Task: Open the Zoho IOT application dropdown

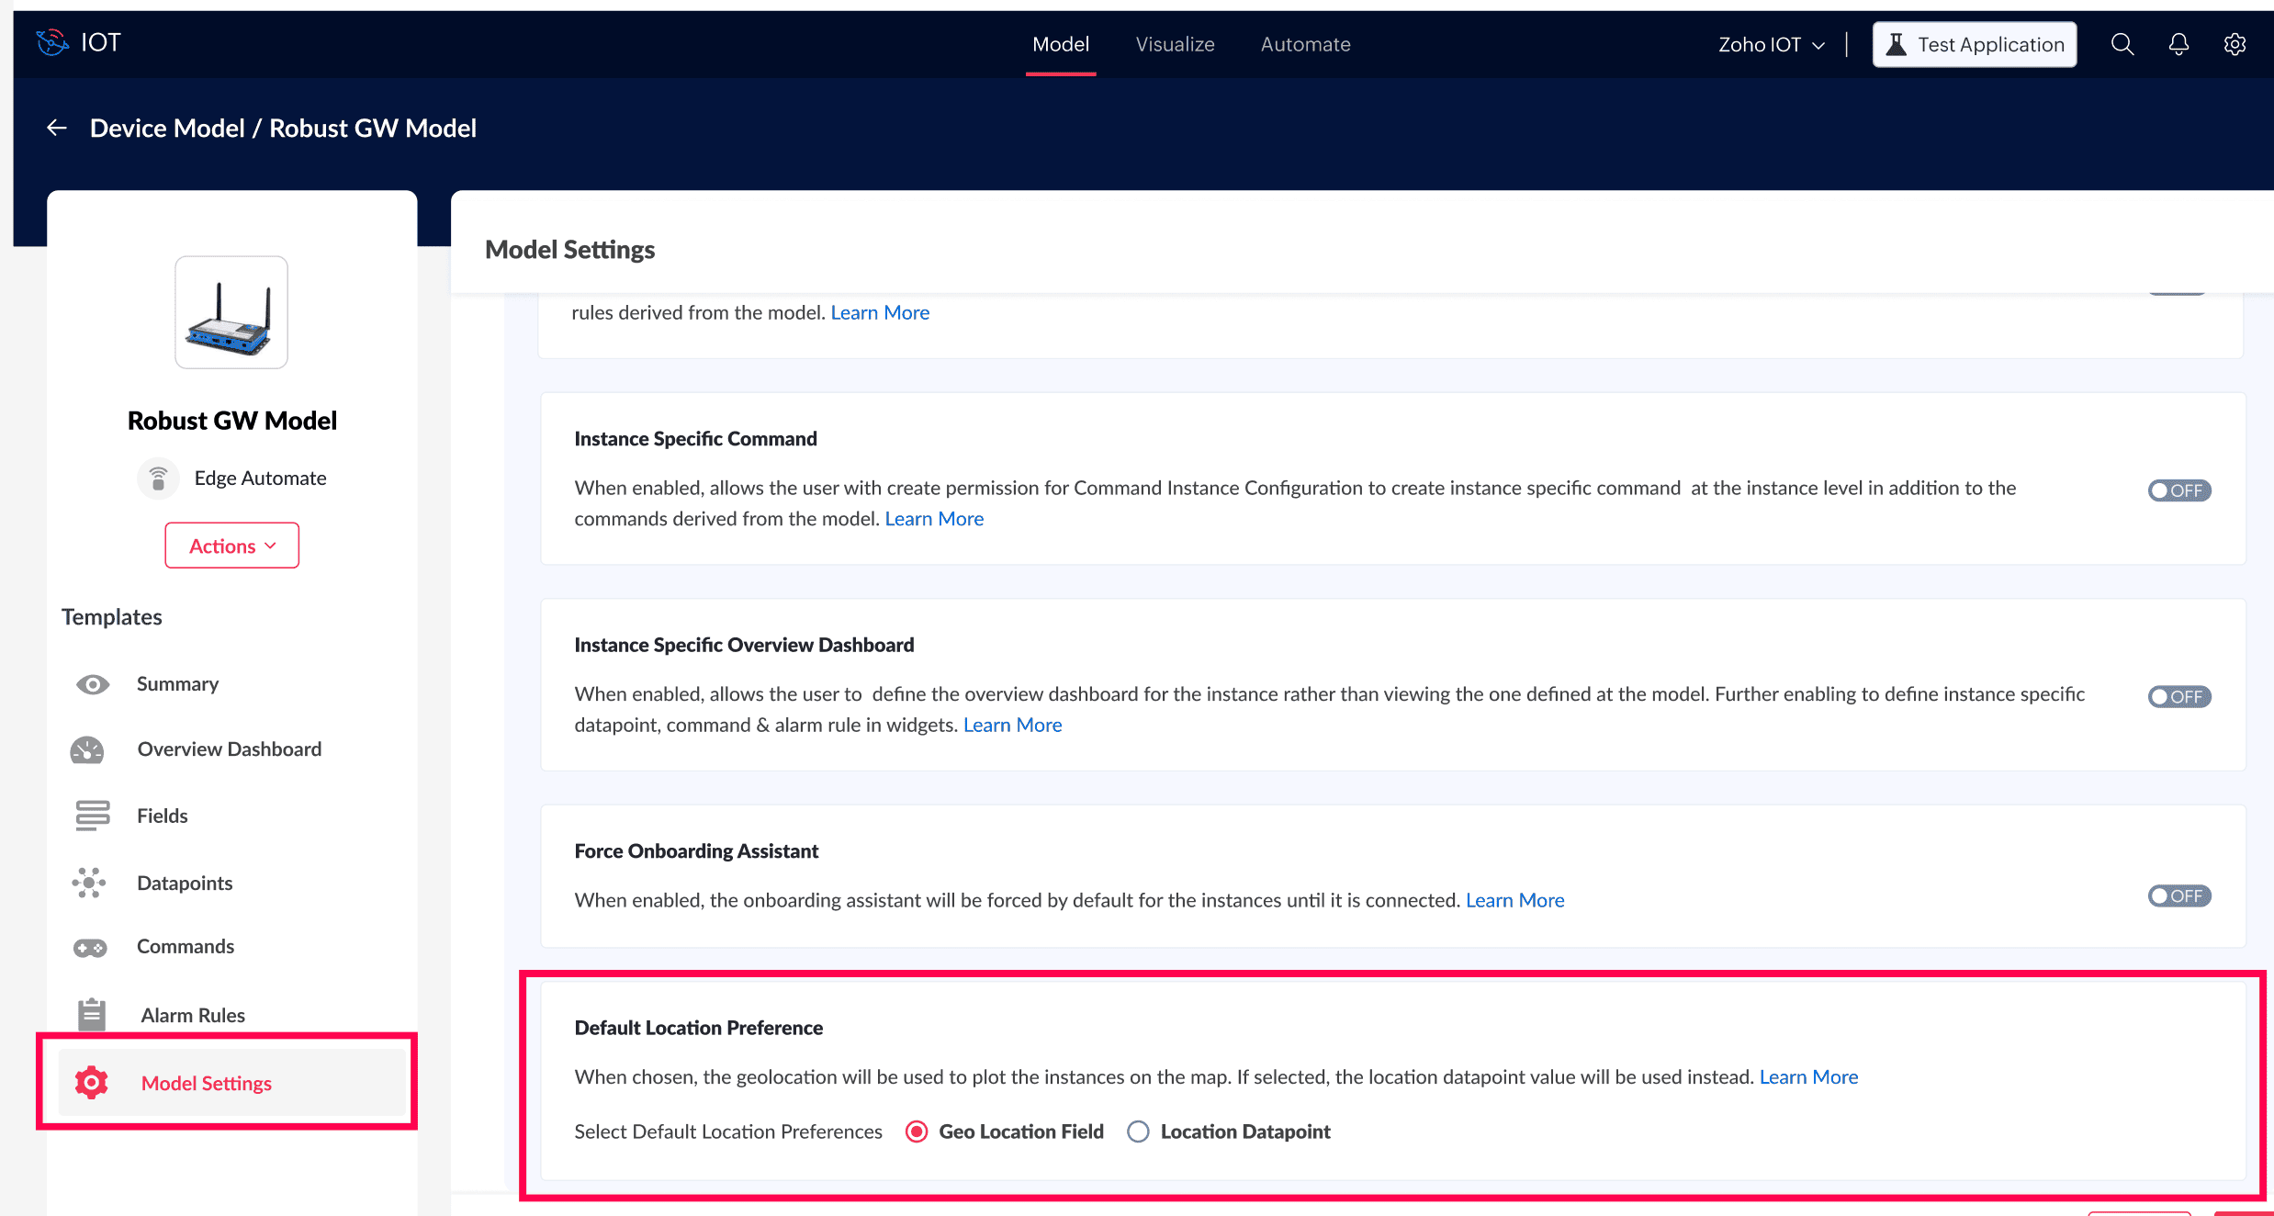Action: [1771, 44]
